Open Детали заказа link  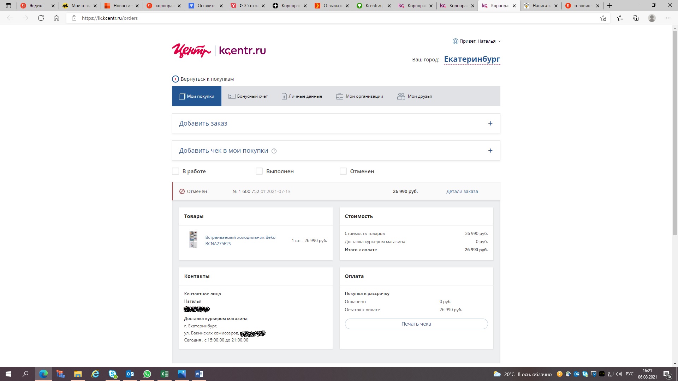click(x=462, y=192)
